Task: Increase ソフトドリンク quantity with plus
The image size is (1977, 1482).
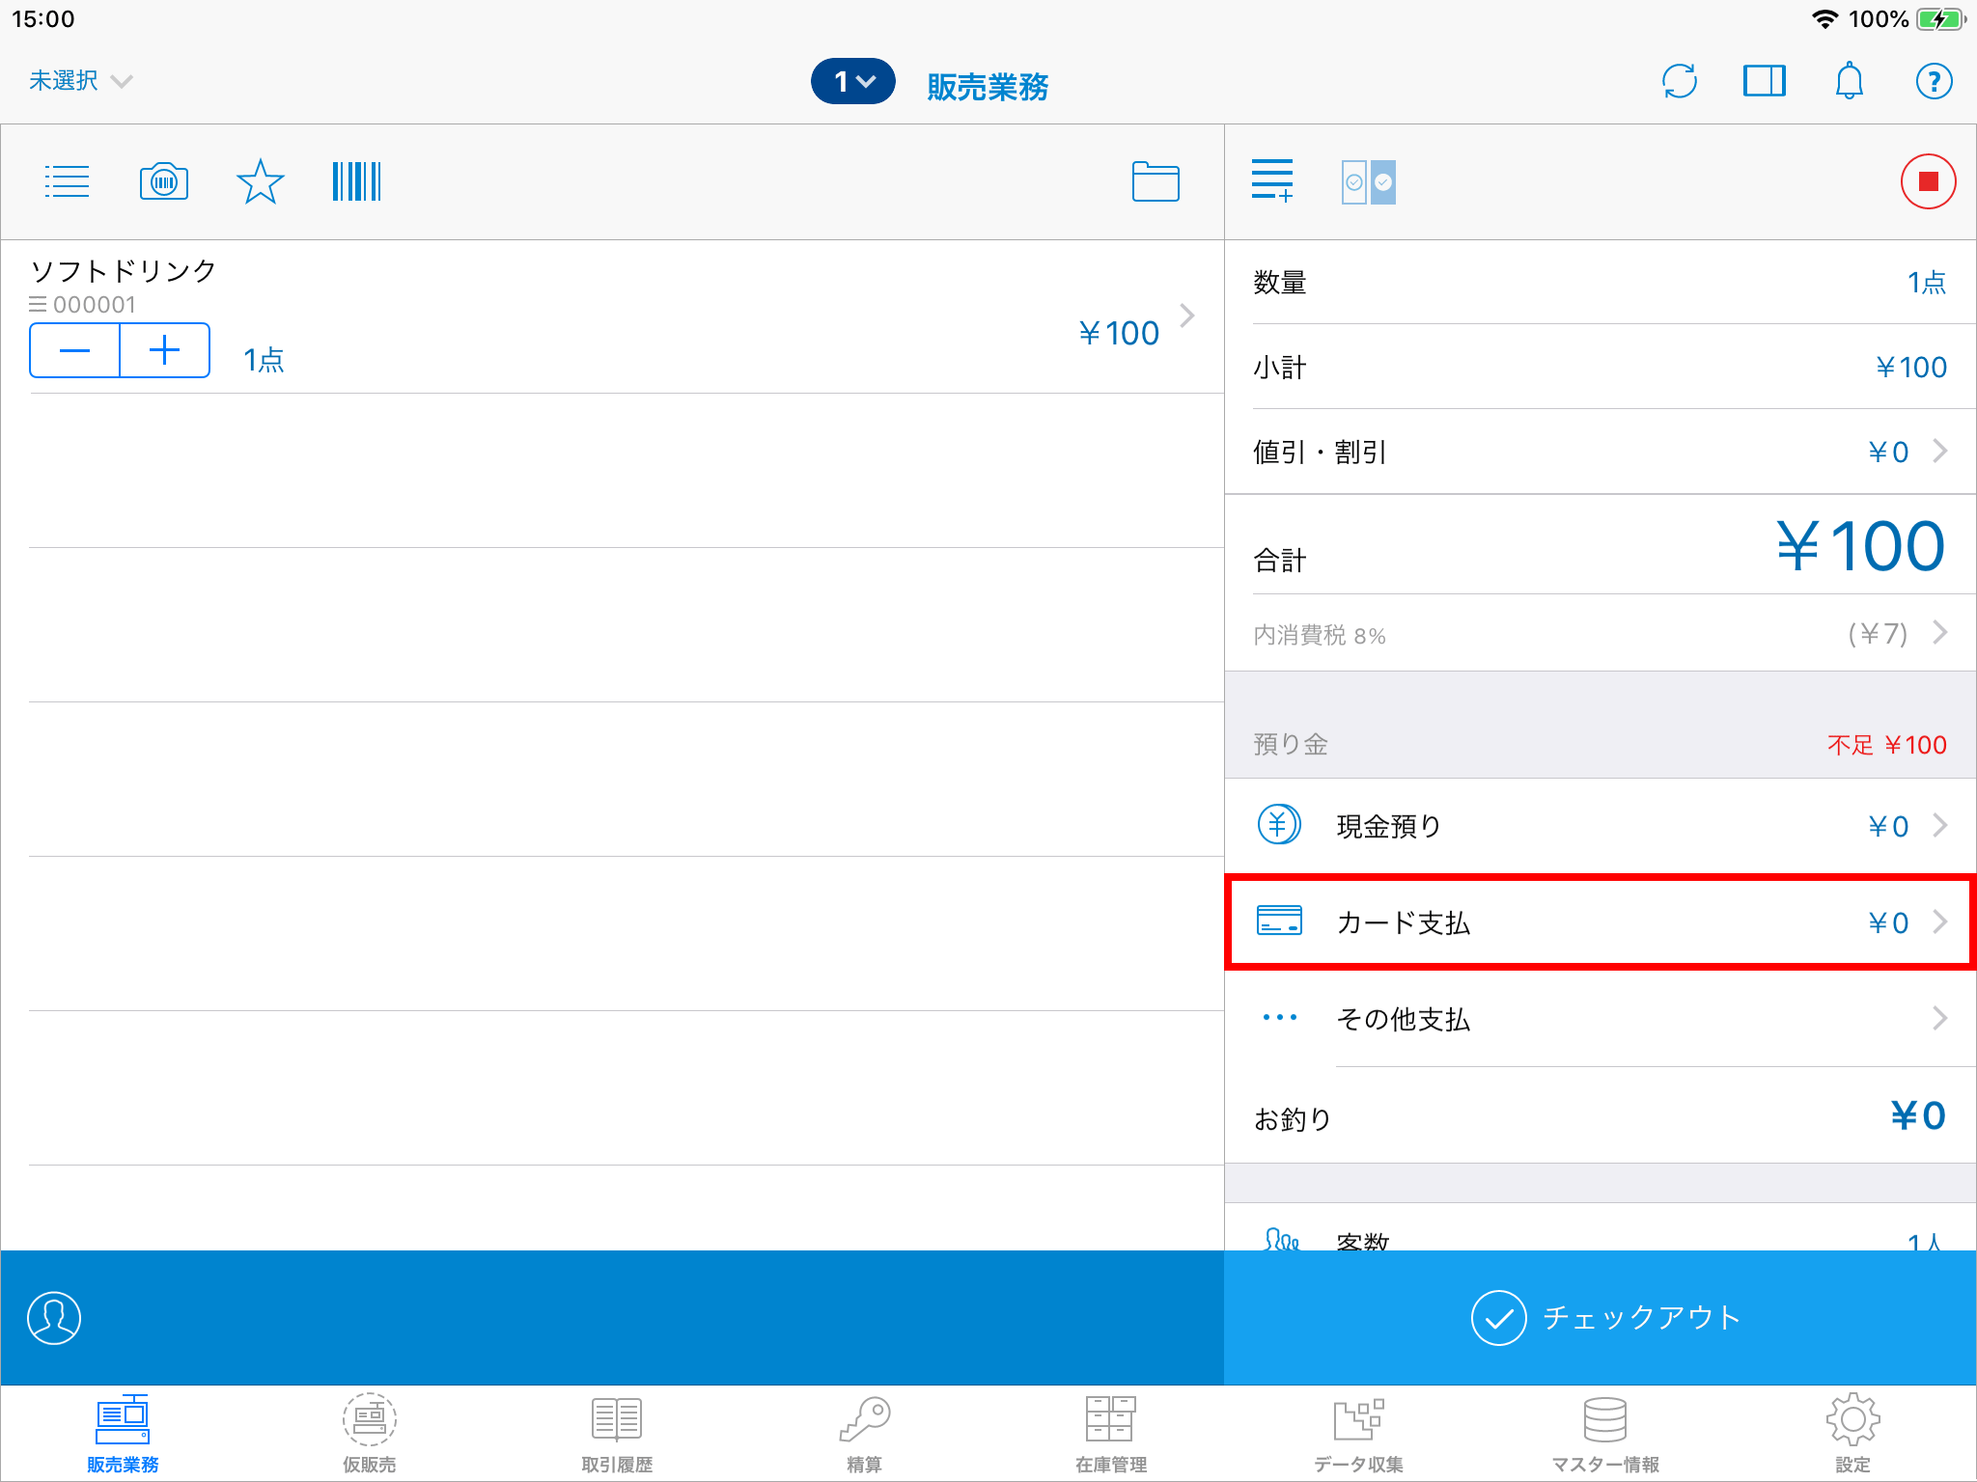Action: coord(165,350)
